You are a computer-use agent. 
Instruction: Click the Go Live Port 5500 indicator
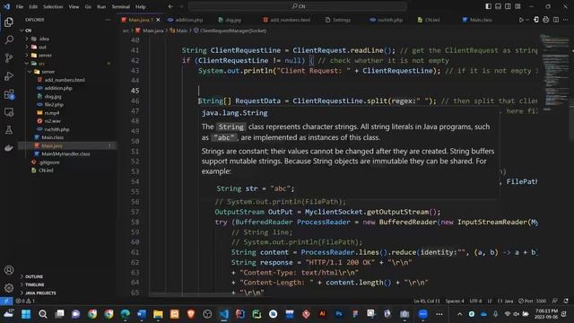point(532,301)
